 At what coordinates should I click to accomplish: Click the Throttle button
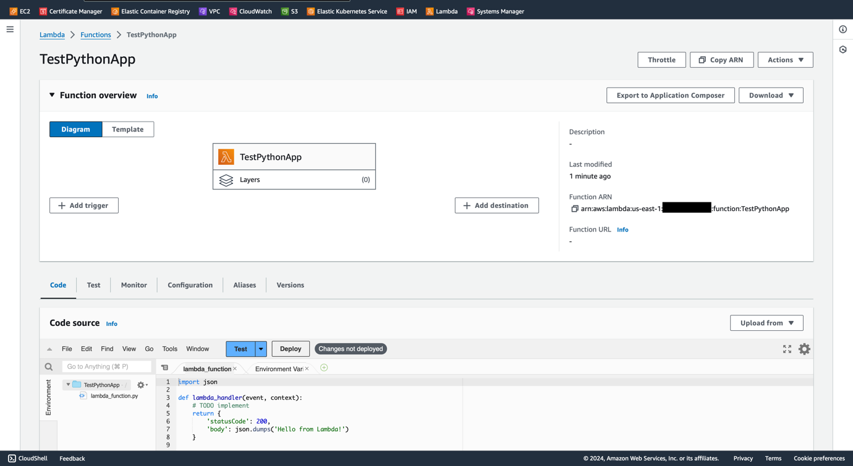coord(661,60)
